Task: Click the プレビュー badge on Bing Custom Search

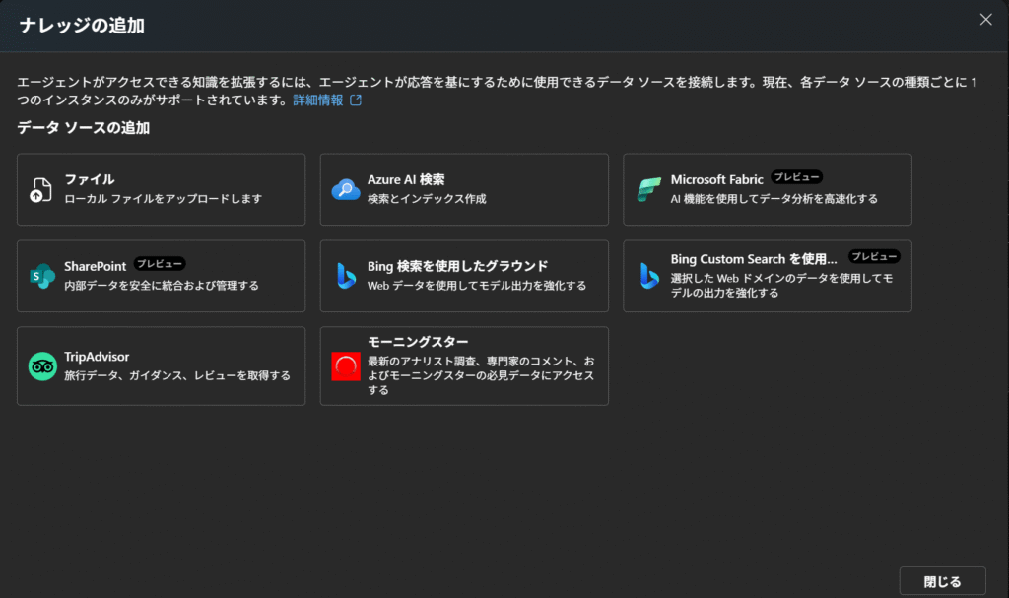Action: (874, 256)
